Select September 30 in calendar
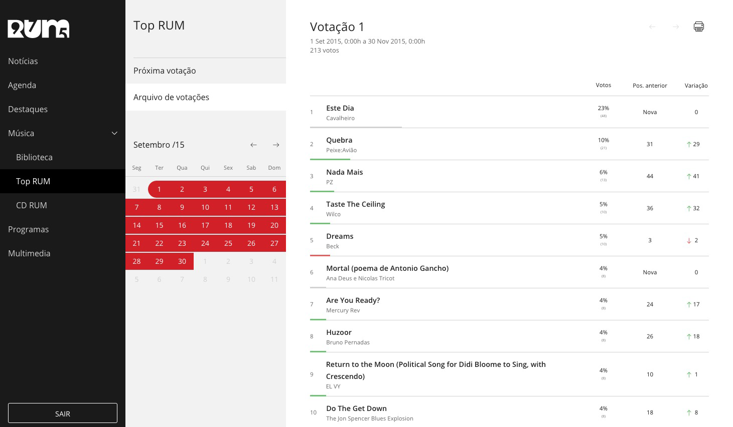 tap(182, 261)
